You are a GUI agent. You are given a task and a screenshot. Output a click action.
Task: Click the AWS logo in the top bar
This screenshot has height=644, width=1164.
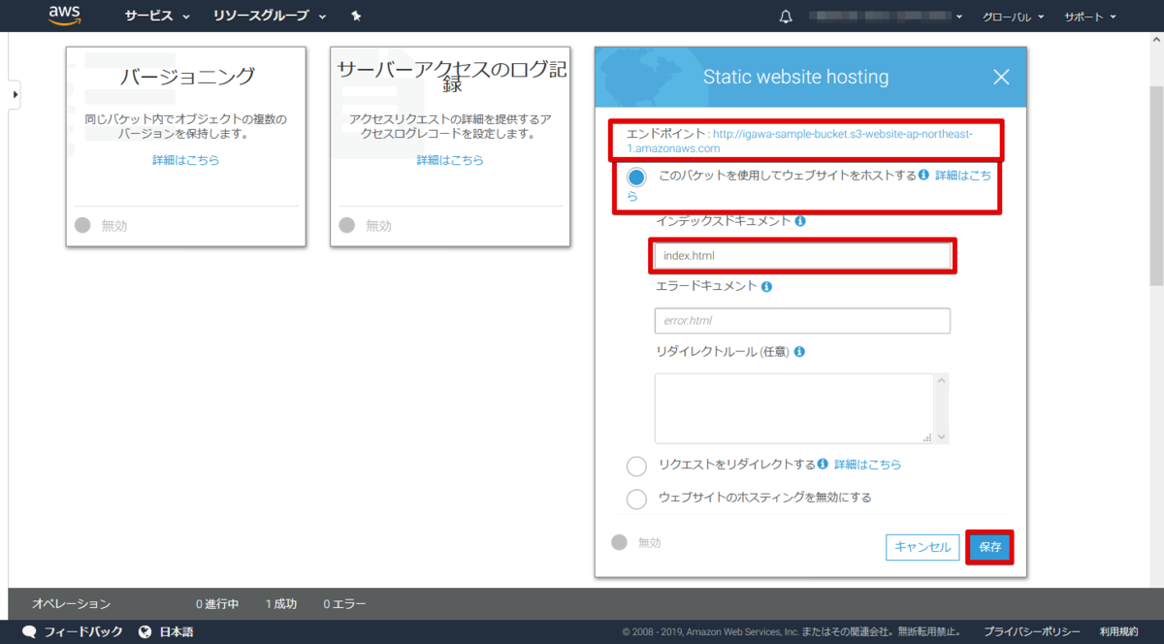(64, 16)
